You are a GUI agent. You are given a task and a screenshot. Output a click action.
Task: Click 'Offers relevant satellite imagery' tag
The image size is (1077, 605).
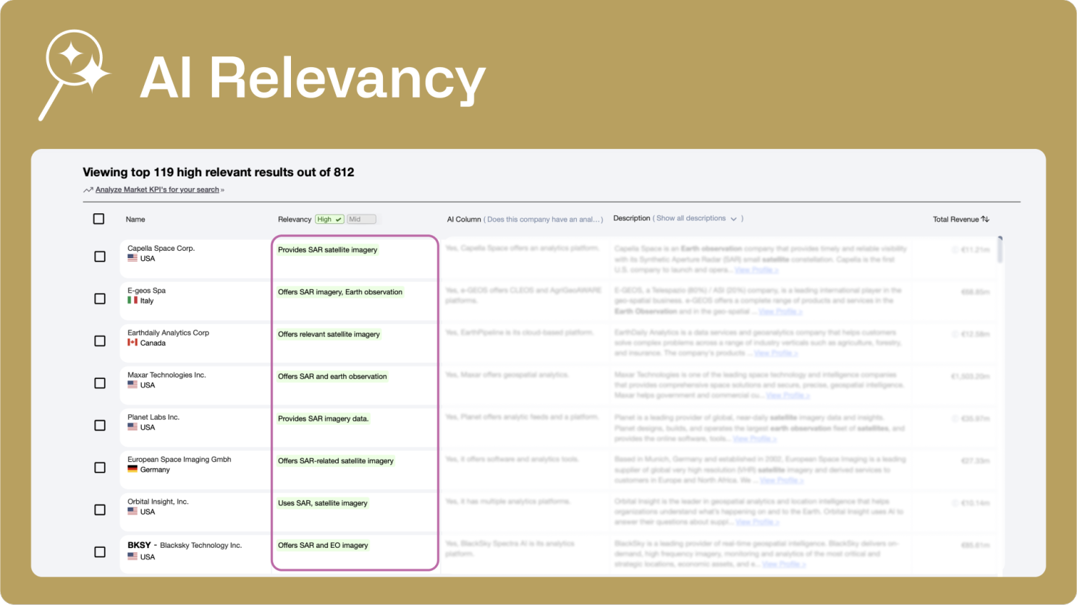tap(329, 334)
